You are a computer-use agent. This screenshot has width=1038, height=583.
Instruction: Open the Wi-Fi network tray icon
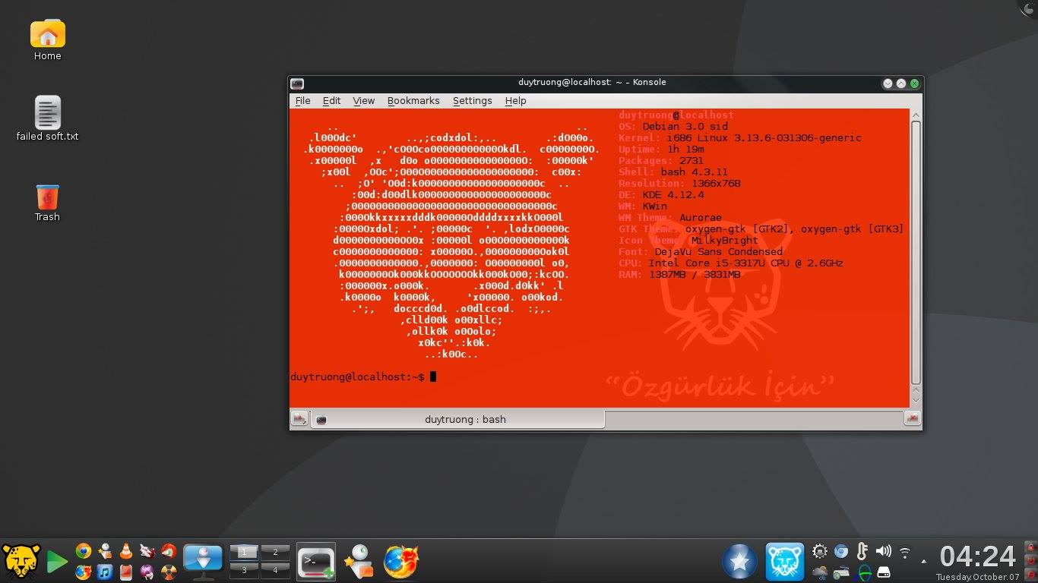(905, 553)
